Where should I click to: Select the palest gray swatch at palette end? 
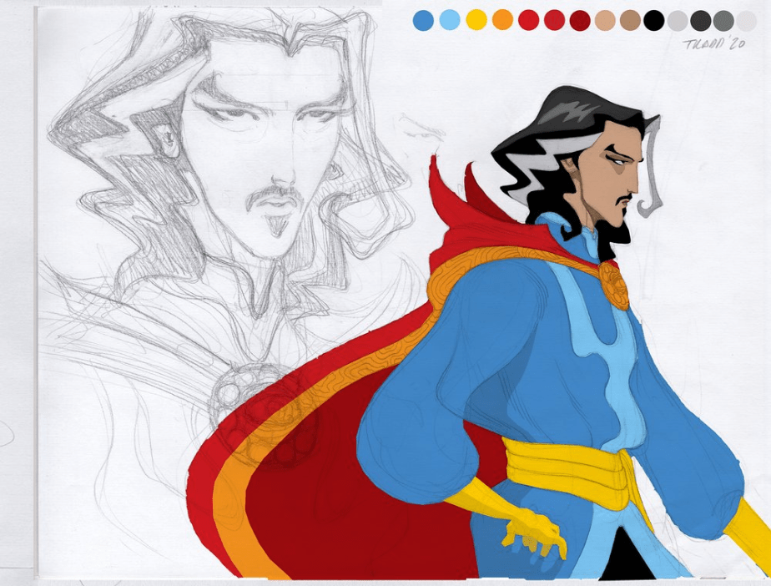(x=746, y=20)
